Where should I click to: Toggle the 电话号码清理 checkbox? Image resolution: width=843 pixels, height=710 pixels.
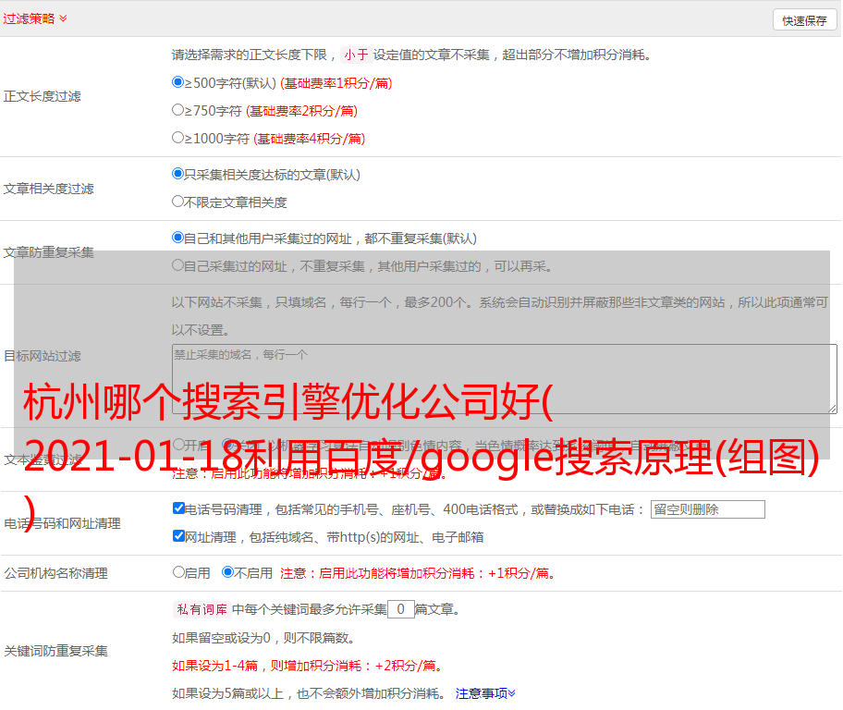(178, 508)
